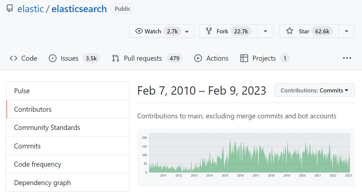Click the Actions play icon
The height and width of the screenshot is (192, 362).
(198, 58)
